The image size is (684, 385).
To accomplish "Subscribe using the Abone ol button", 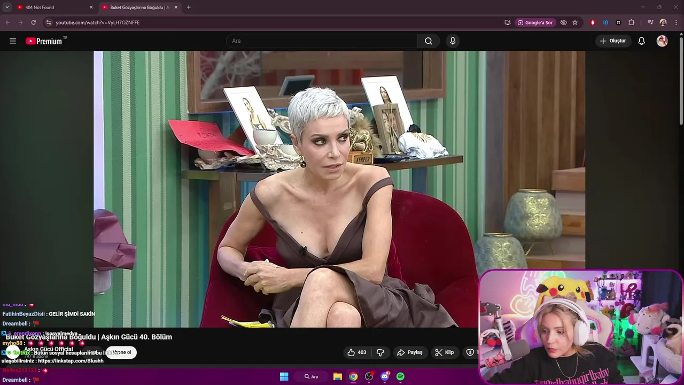I will [121, 352].
